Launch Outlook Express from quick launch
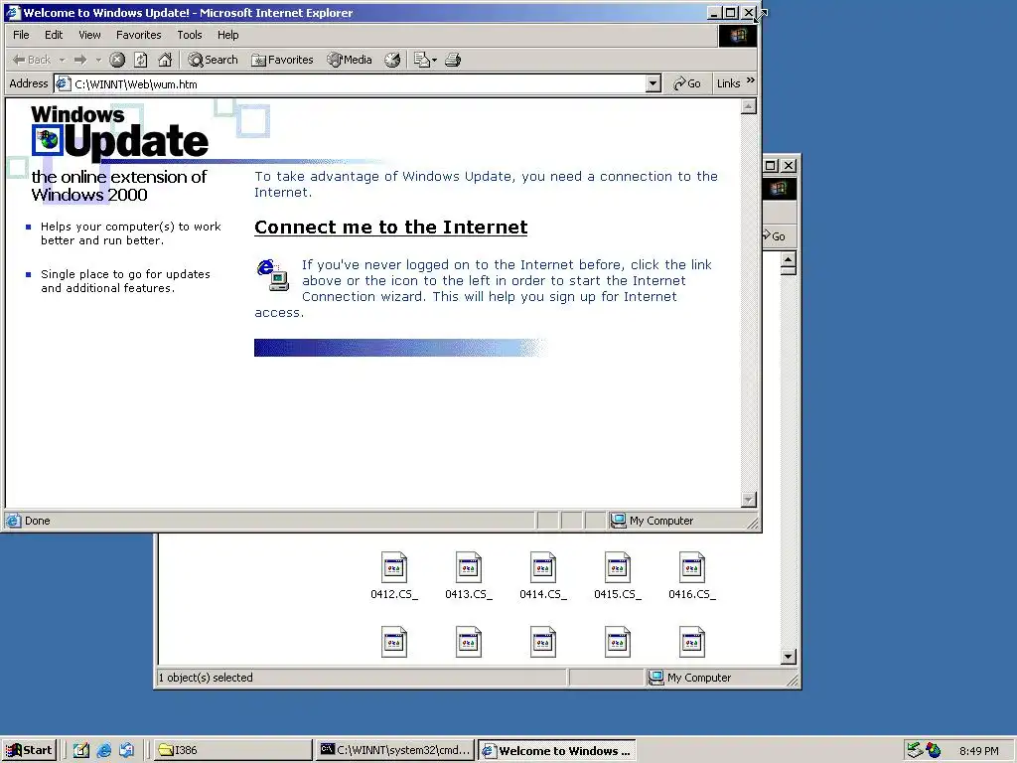 126,750
